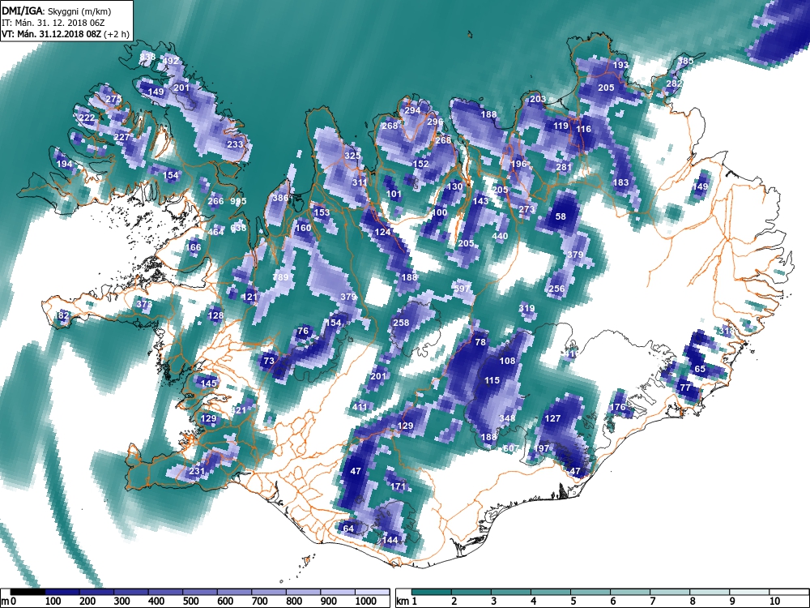This screenshot has height=608, width=810.
Task: Click the visibility value 385
Action: tap(686, 61)
